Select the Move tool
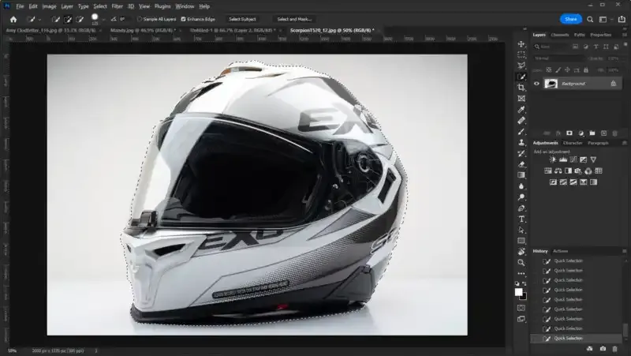 point(521,44)
